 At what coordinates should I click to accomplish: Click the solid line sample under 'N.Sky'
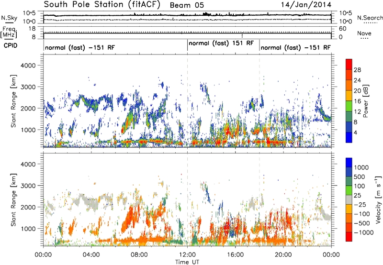pyautogui.click(x=9, y=23)
